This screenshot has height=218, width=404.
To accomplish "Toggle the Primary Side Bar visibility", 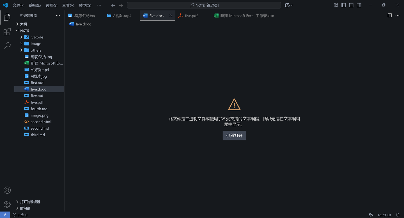I will click(x=343, y=5).
